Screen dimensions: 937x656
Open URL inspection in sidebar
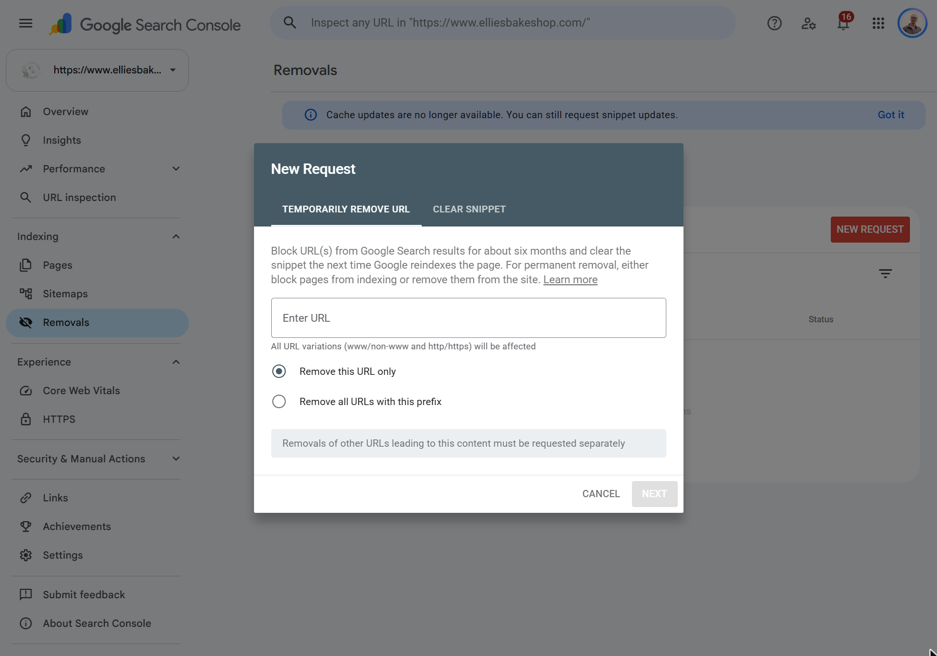96,197
